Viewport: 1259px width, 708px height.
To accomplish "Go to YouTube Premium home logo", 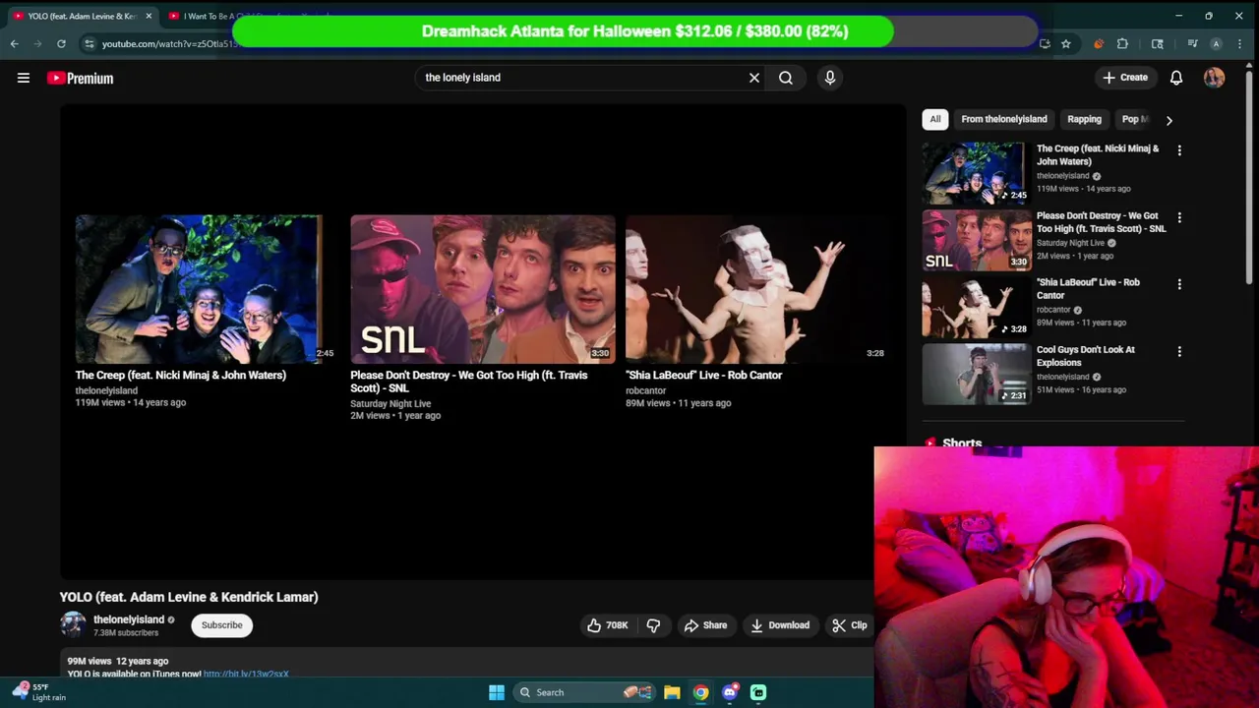I will pos(81,78).
